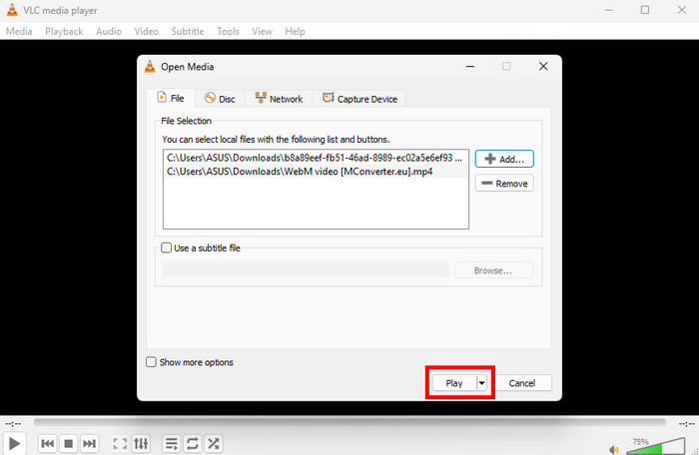
Task: Open the Video menu
Action: coord(146,31)
